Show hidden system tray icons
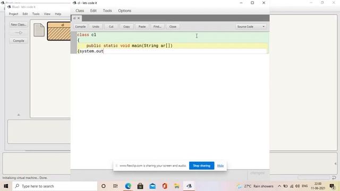Viewport: 340px width, 191px height. click(x=279, y=186)
